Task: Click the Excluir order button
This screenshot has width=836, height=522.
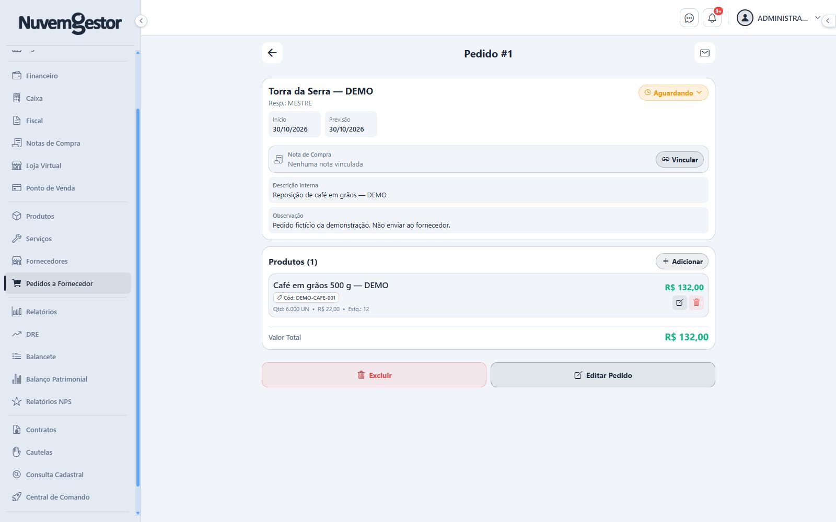Action: click(x=374, y=375)
